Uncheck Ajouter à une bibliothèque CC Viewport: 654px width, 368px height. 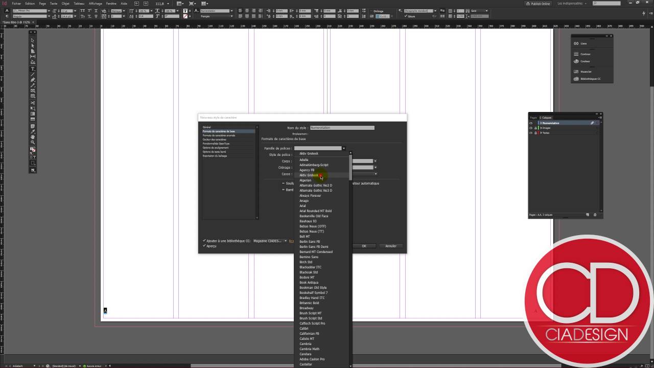tap(204, 241)
